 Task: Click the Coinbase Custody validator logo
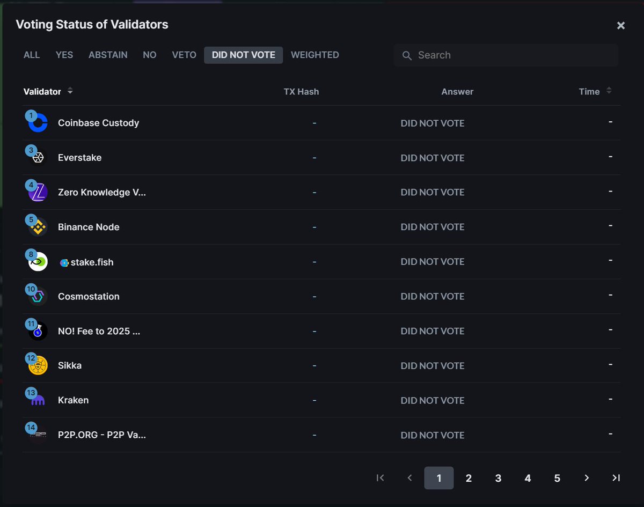coord(38,123)
